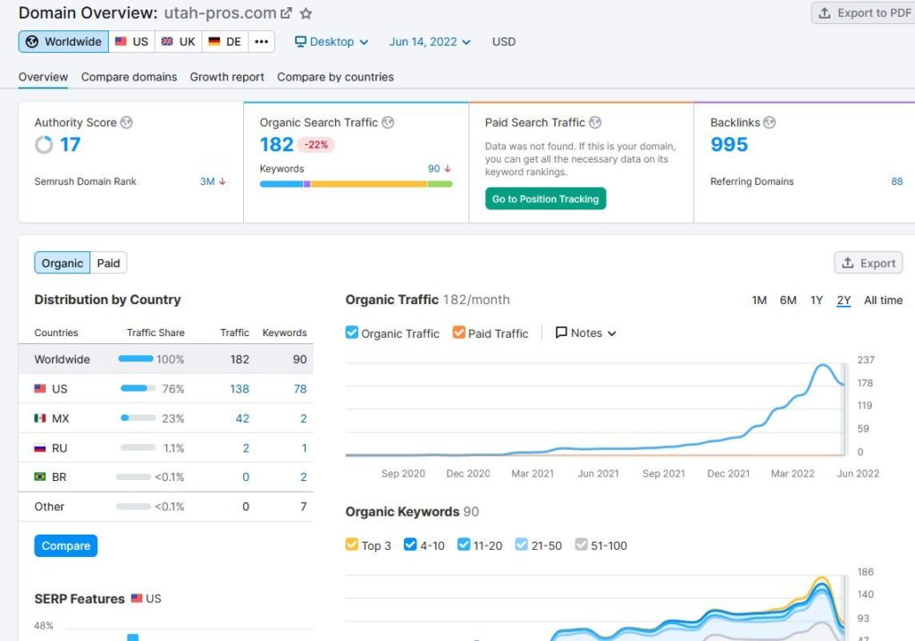Uncheck the 11-20 keywords checkbox
This screenshot has height=641, width=915.
pyautogui.click(x=464, y=544)
